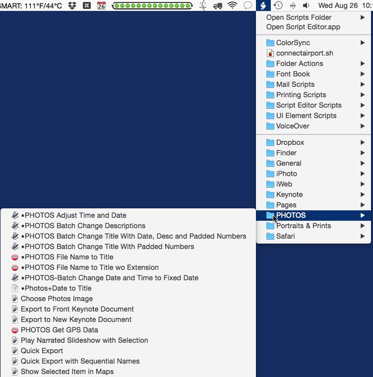Expand the iPhoto submenu arrow

click(x=363, y=174)
